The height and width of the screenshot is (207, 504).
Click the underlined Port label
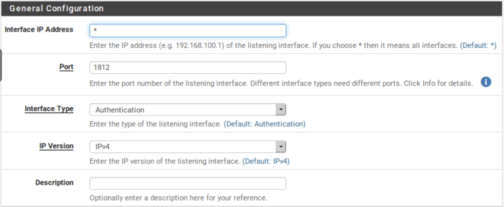66,67
